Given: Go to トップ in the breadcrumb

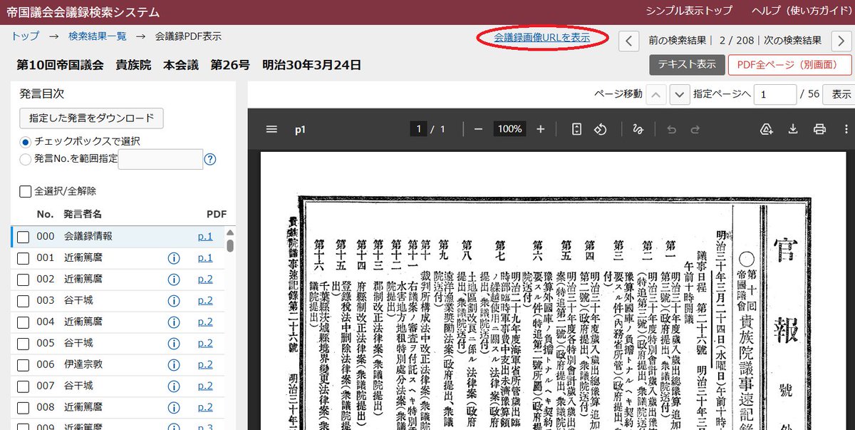Looking at the screenshot, I should coord(26,36).
